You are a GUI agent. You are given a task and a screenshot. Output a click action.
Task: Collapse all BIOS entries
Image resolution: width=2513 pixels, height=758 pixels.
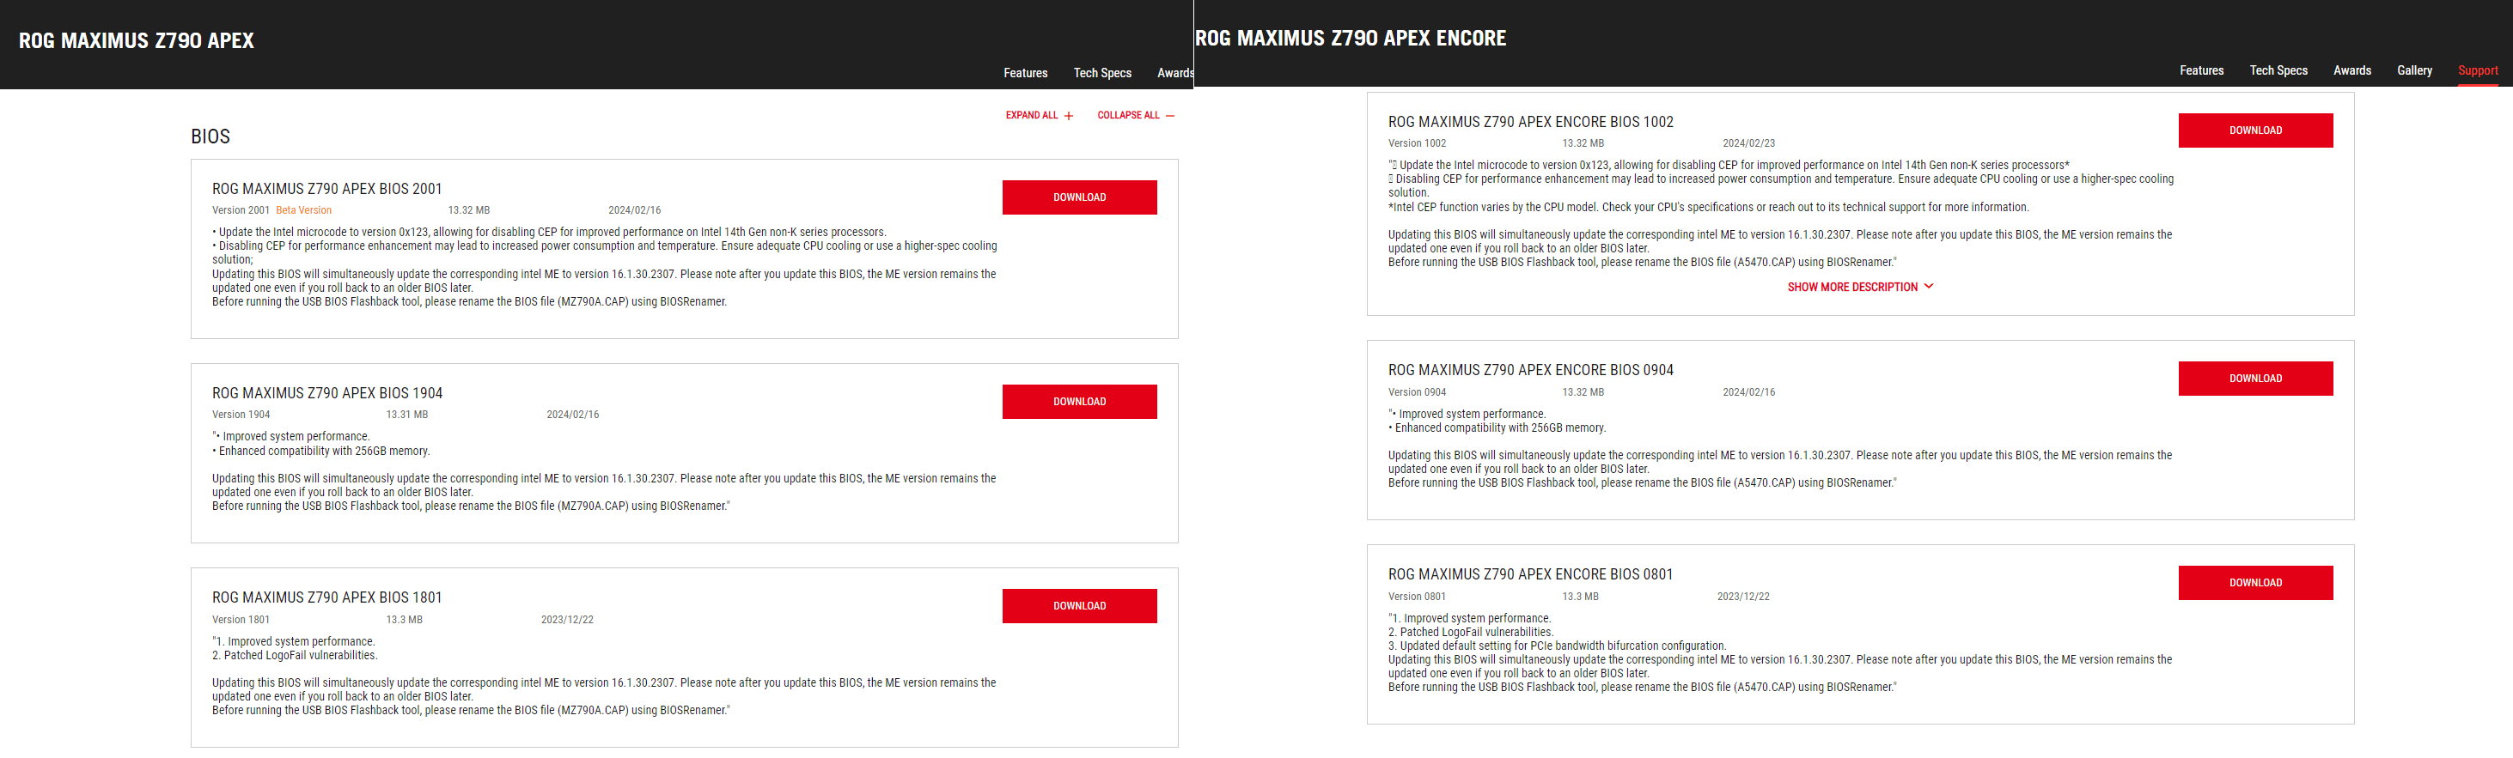(x=1137, y=115)
